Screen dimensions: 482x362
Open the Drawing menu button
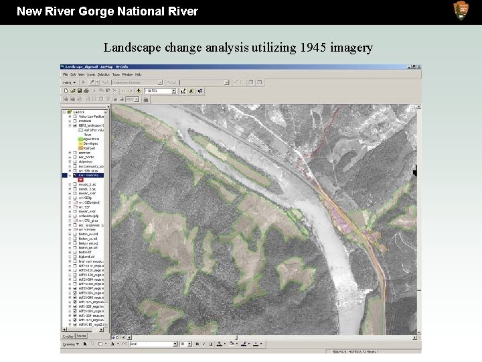pos(71,344)
